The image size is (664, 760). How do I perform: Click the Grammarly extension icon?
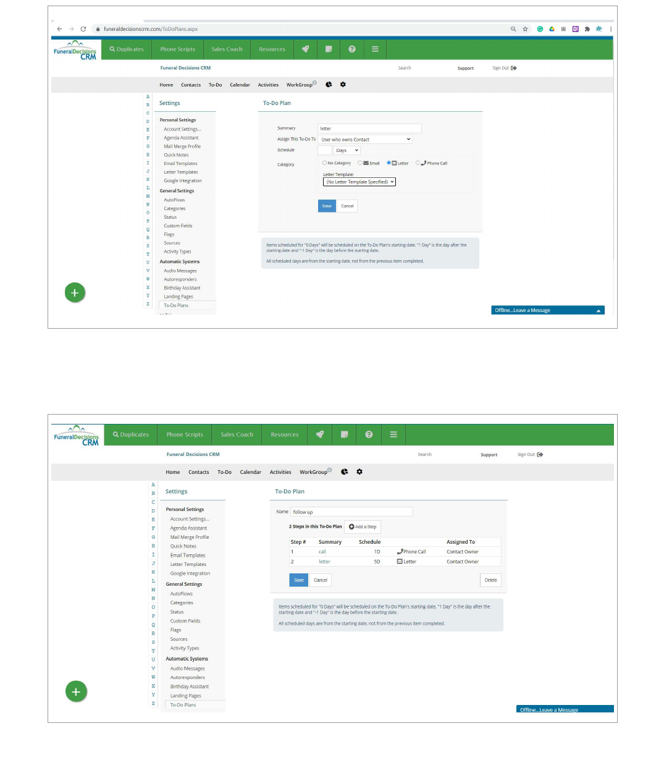pos(540,29)
